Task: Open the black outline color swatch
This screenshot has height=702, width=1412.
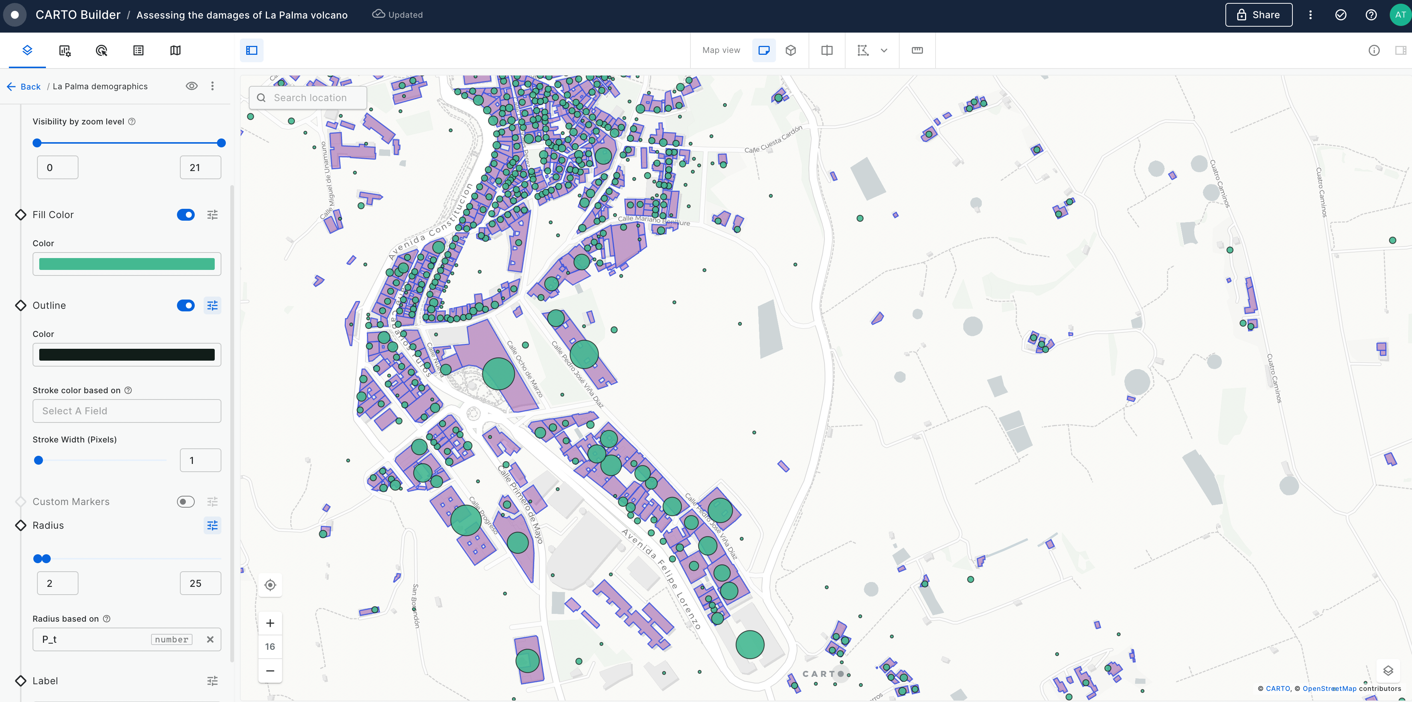Action: tap(127, 355)
